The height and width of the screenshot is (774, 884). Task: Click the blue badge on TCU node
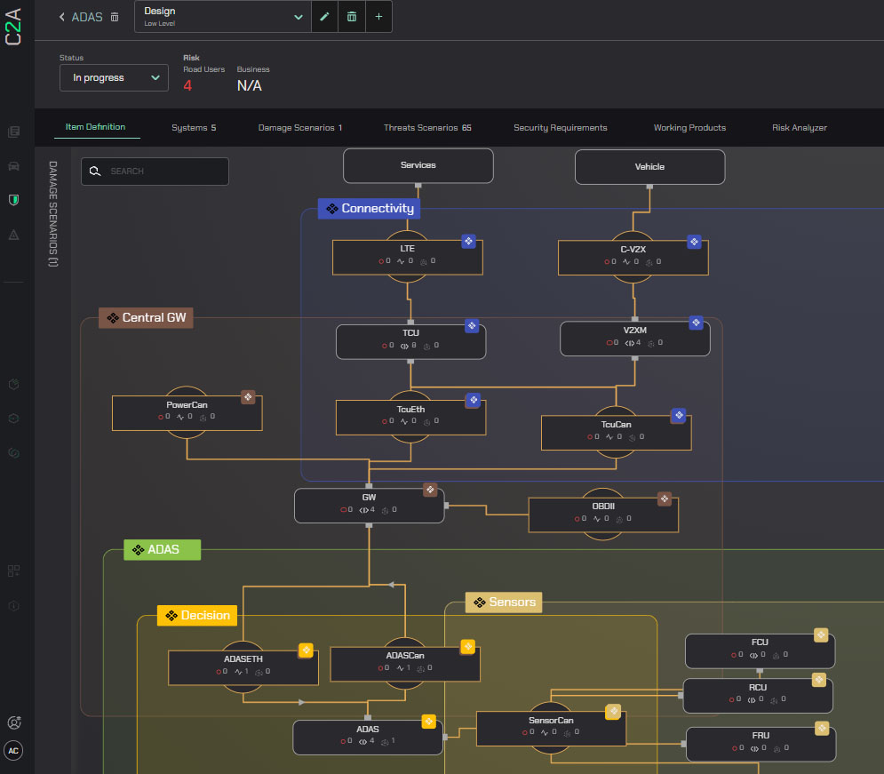coord(472,326)
